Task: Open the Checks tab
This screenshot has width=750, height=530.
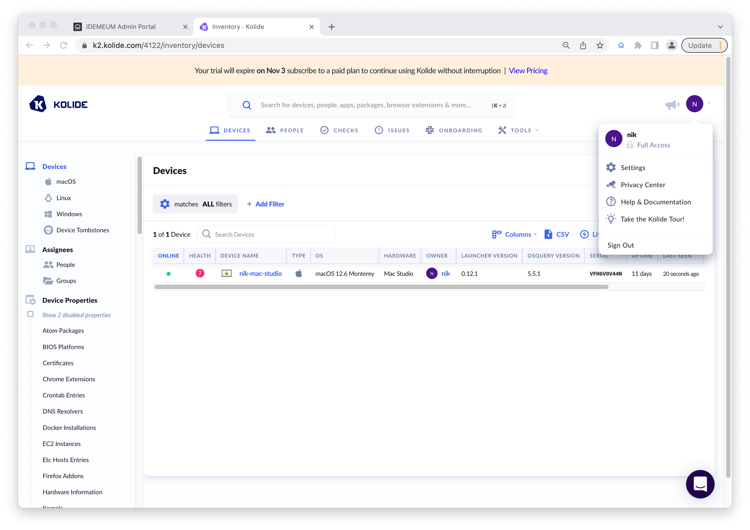Action: [339, 130]
